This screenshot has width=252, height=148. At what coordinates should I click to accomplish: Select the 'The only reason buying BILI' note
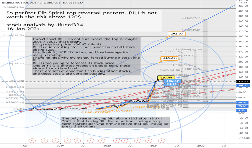pos(115,122)
